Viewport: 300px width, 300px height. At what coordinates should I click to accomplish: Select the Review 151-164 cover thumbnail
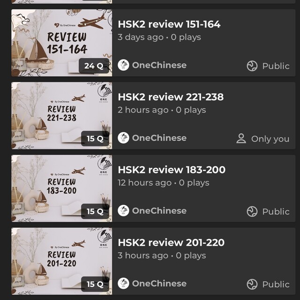(x=62, y=43)
